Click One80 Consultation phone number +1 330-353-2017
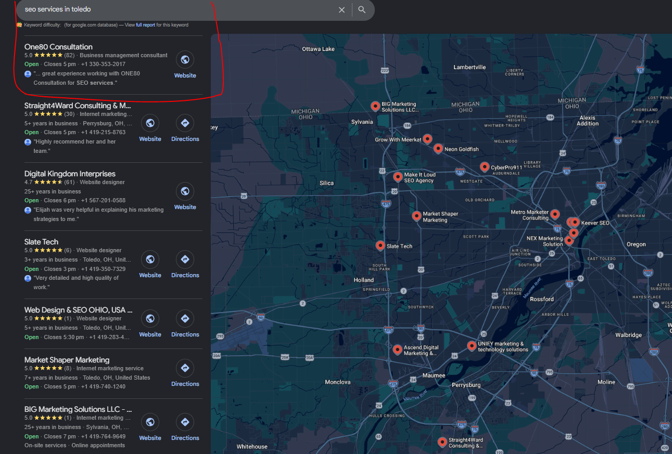 (x=103, y=64)
